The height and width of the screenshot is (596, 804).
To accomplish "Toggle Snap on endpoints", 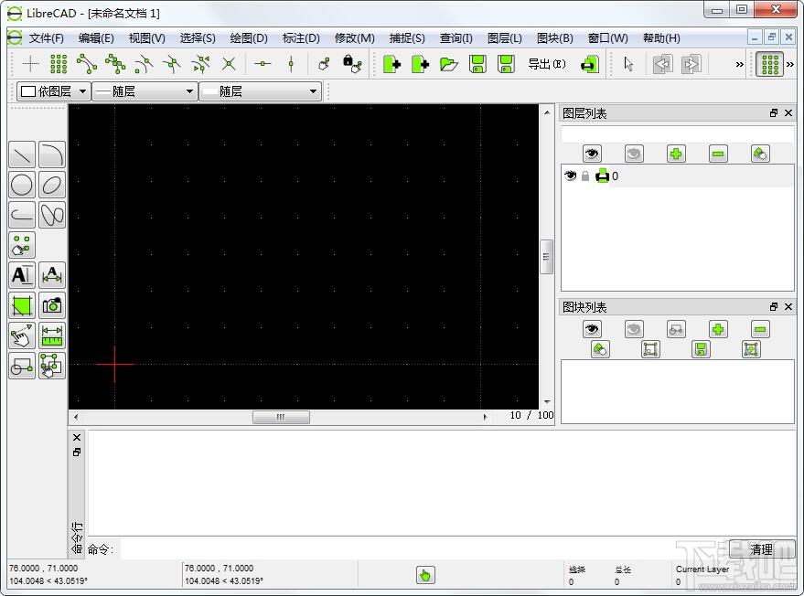I will click(x=87, y=64).
